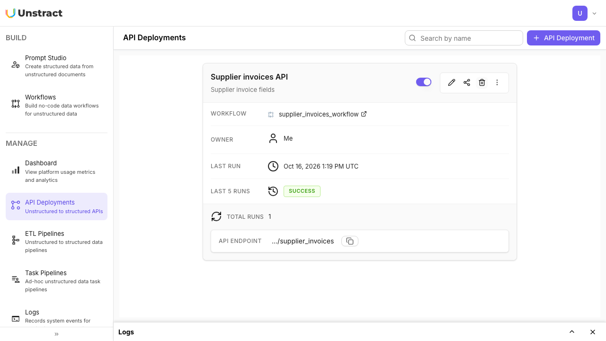The height and width of the screenshot is (341, 606).
Task: Click the last 5 runs history icon
Action: (273, 191)
